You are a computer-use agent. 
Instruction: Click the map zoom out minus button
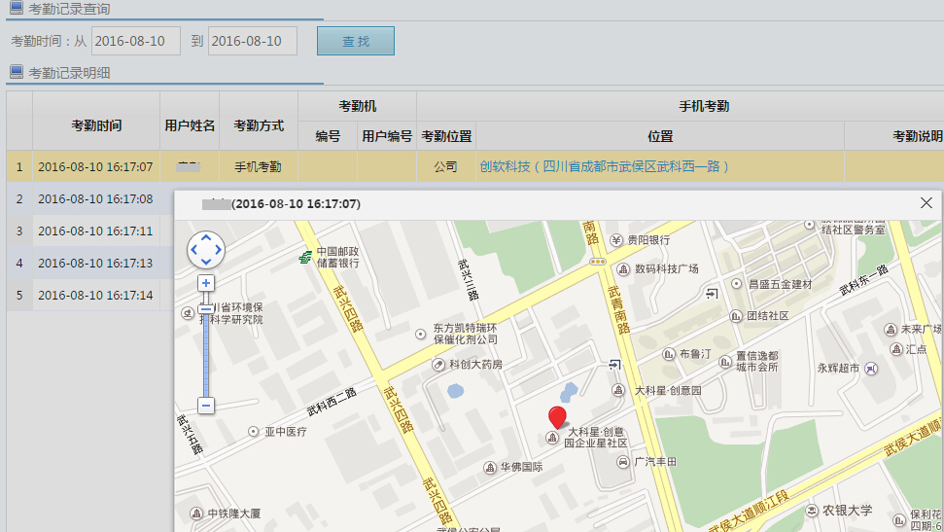206,405
